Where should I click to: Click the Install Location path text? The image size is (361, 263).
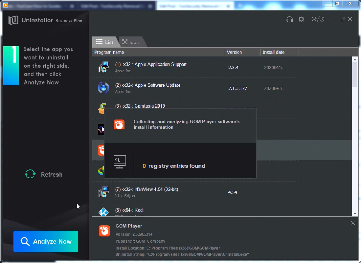[x=167, y=248]
